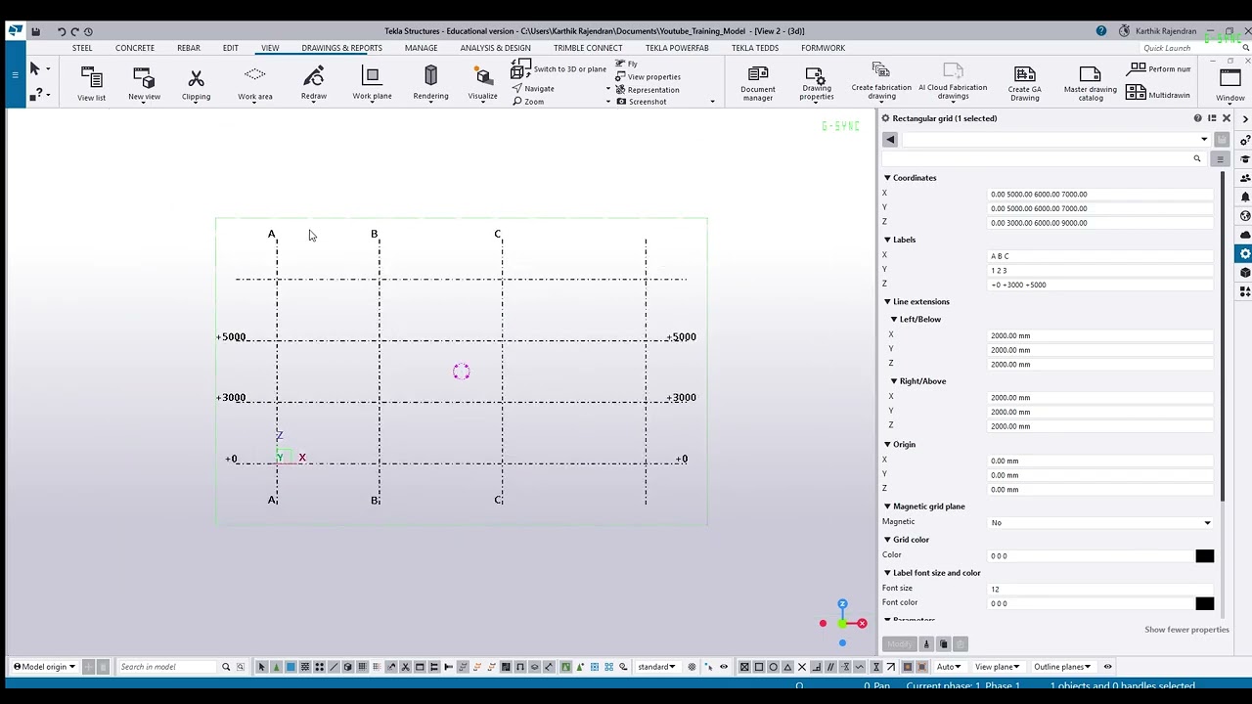The width and height of the screenshot is (1252, 704).
Task: Open the Outline planes dropdown
Action: pyautogui.click(x=1062, y=667)
